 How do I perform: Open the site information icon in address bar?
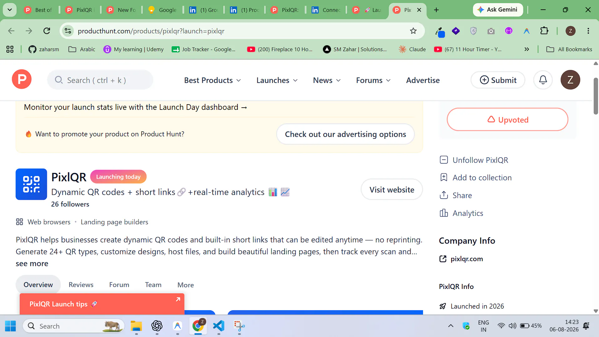coord(68,31)
